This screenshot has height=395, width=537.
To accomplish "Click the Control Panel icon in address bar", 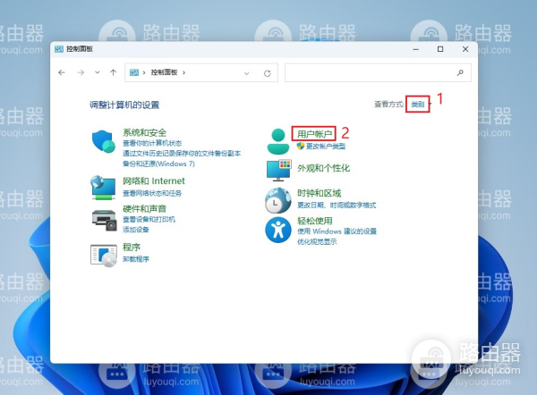I will point(134,72).
